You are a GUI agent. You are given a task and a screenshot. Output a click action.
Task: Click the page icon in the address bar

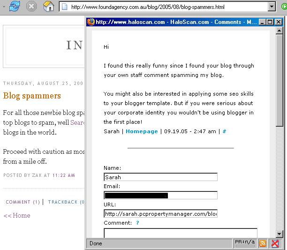pos(64,7)
